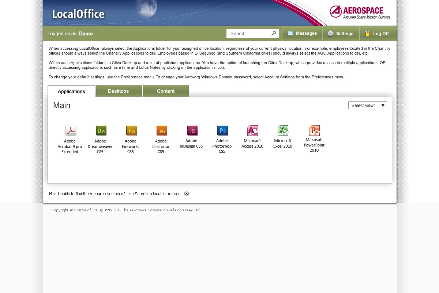Click the Messages envelope icon
The width and height of the screenshot is (439, 293).
(x=290, y=33)
